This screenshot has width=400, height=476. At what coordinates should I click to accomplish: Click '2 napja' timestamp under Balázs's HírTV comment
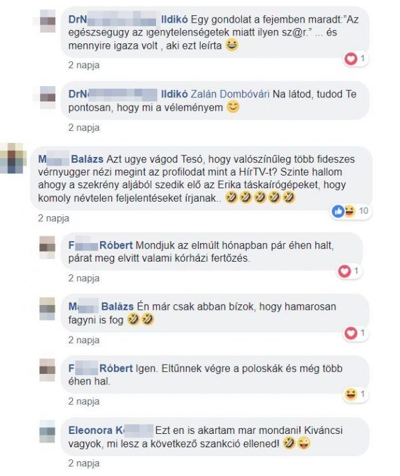click(x=54, y=218)
